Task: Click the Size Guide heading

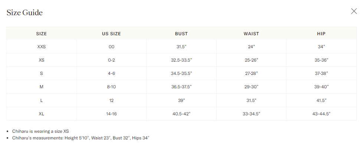Action: (24, 12)
